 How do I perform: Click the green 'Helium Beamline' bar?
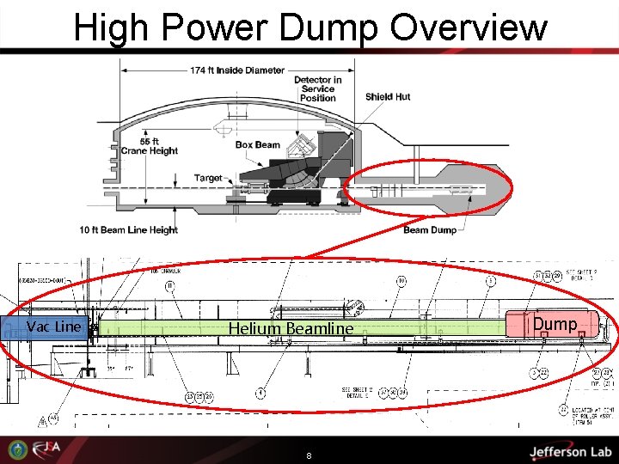302,328
